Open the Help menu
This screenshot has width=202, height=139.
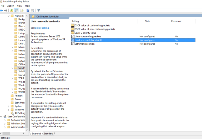pos(27,6)
